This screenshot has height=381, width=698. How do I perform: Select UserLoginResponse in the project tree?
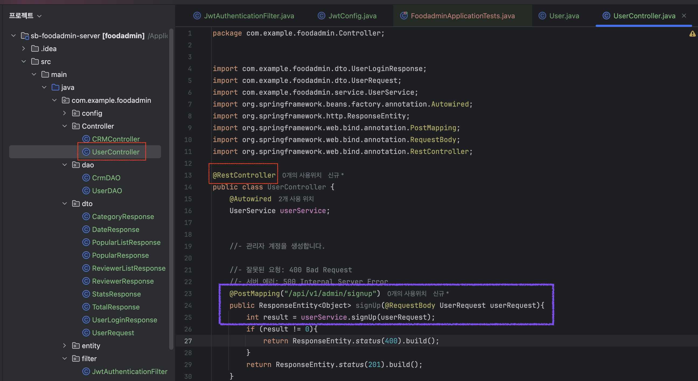[124, 320]
